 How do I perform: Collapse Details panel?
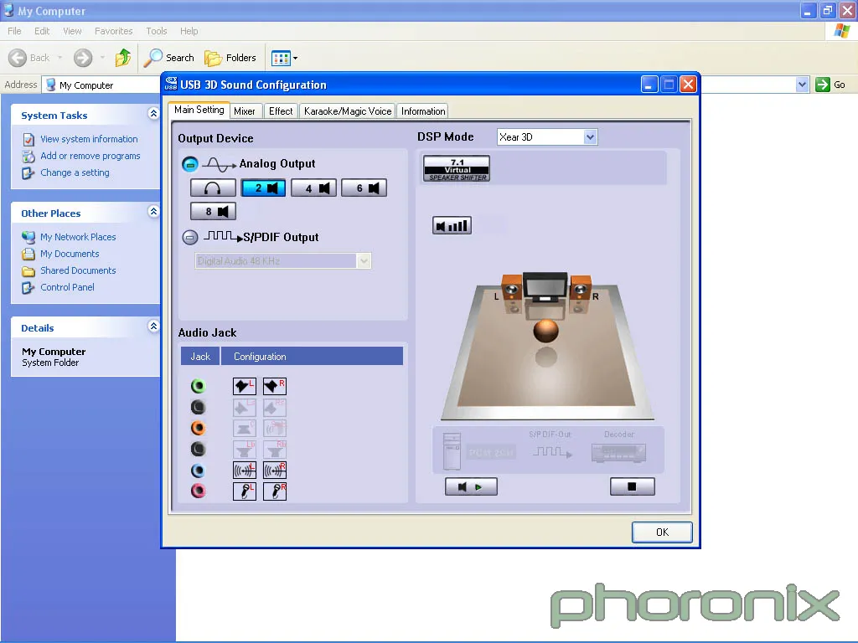pyautogui.click(x=153, y=327)
